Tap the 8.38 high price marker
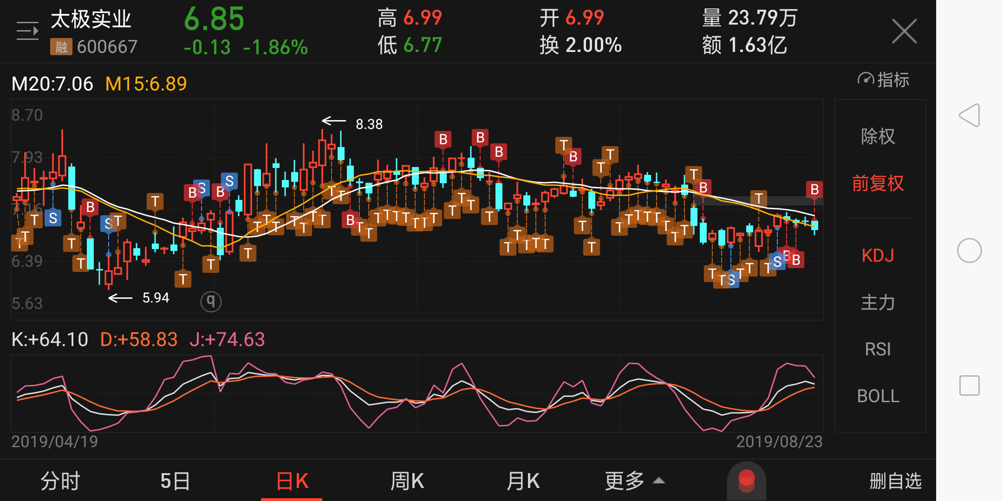 click(x=369, y=124)
